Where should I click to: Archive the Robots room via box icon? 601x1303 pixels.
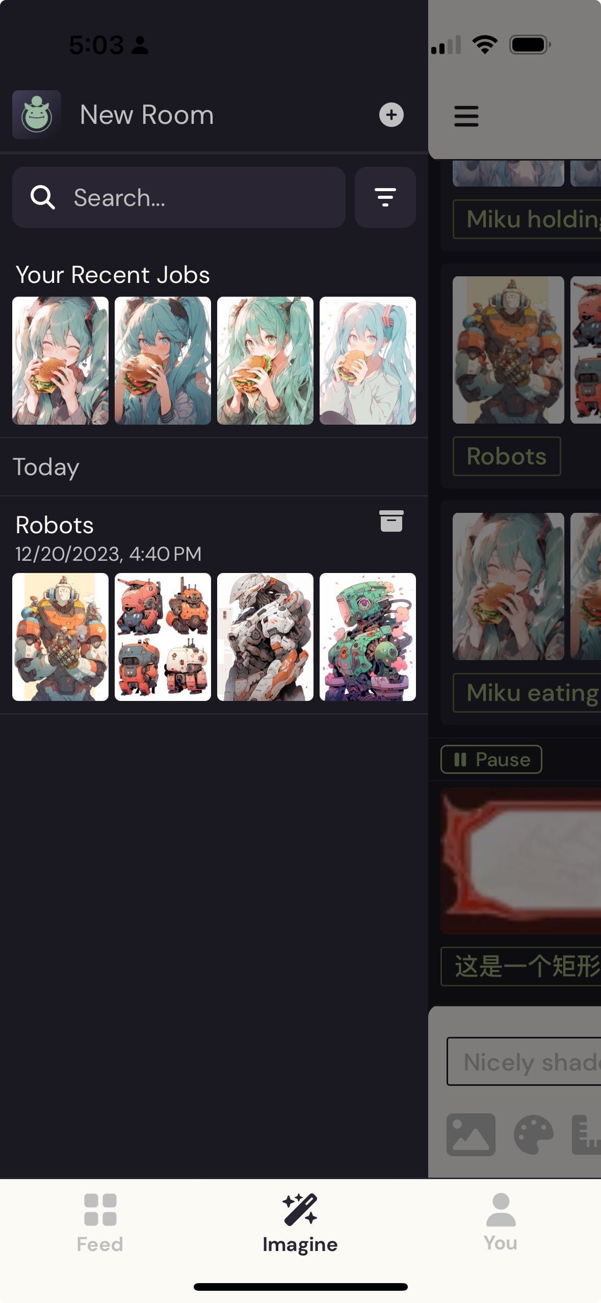(391, 521)
